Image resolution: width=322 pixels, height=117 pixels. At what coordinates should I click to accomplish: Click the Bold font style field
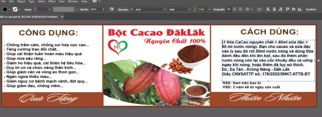179,9
